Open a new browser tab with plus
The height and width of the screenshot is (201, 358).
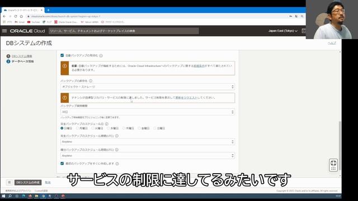point(48,10)
